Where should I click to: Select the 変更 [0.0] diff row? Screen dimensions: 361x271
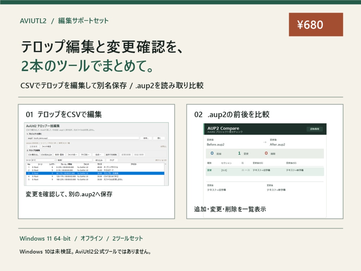[x=265, y=171]
